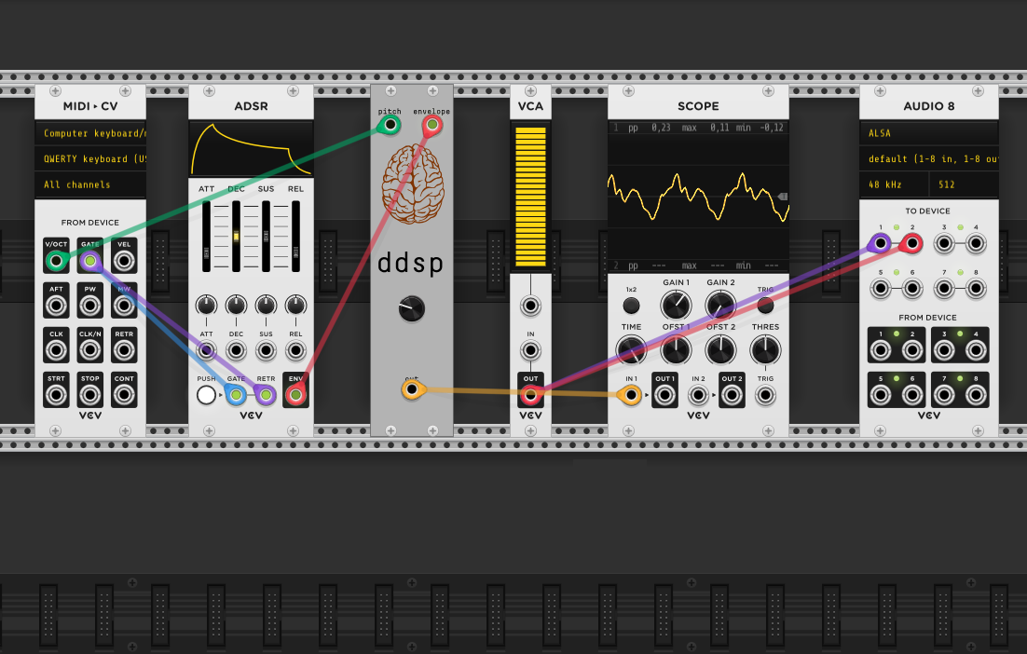The height and width of the screenshot is (654, 1027).
Task: Click the Scope OUT 2 port
Action: pyautogui.click(x=733, y=395)
